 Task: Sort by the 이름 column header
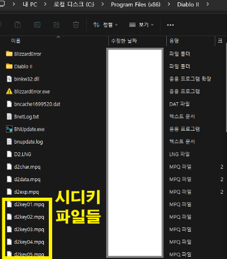16,41
